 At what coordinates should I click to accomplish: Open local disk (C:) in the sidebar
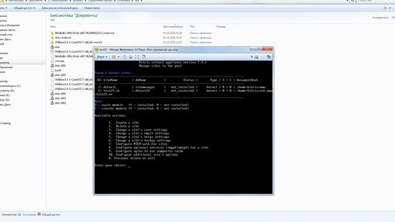pyautogui.click(x=10, y=86)
